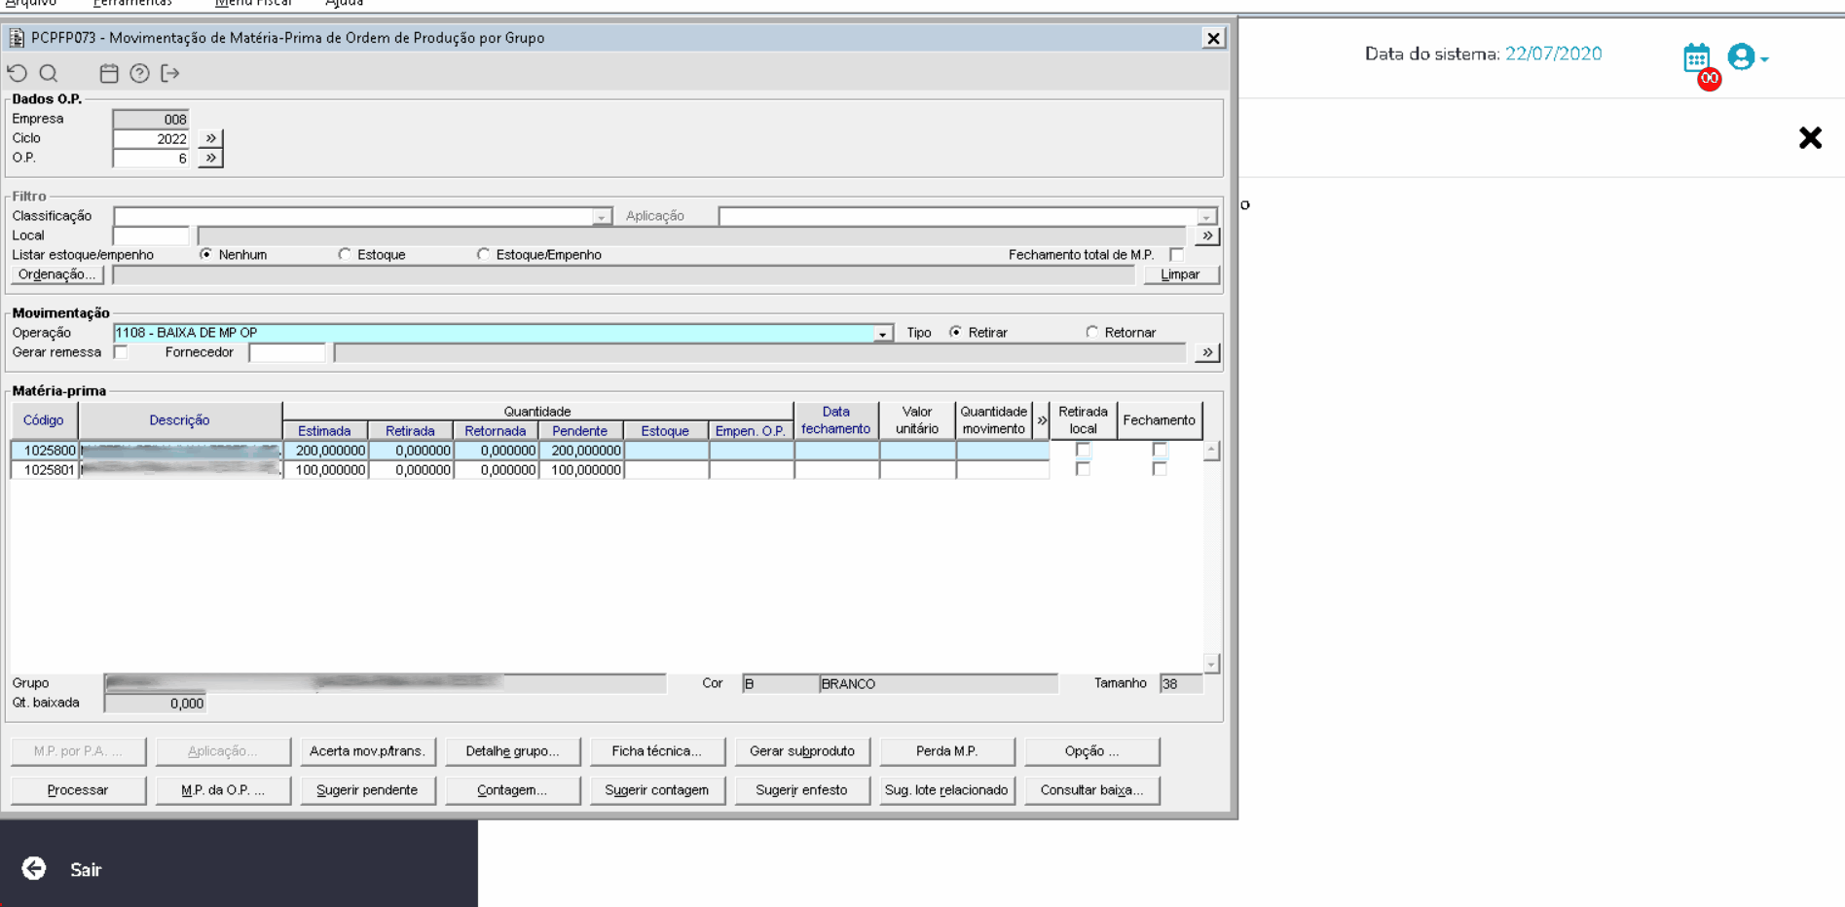Click the Ordenação... button

[x=57, y=274]
